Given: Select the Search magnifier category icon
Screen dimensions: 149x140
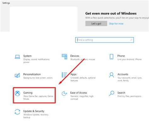Looking at the screenshot, I should click(x=112, y=93).
